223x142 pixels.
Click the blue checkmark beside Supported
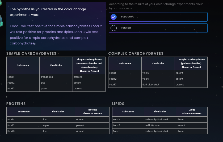pos(113,17)
